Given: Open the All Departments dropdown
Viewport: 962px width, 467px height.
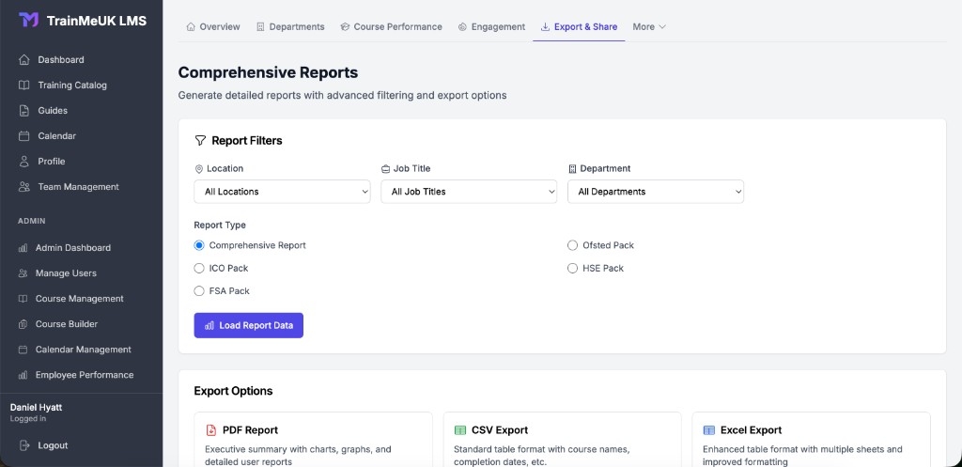Looking at the screenshot, I should click(x=656, y=192).
